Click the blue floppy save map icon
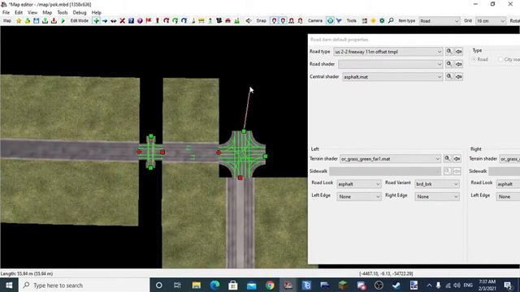 click(36, 21)
